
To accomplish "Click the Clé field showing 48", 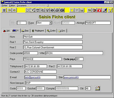I will [88, 89].
